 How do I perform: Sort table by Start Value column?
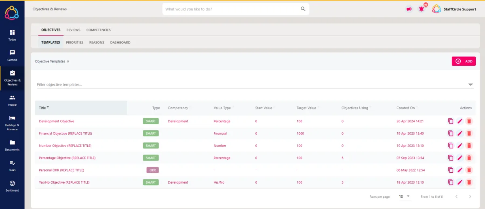pos(264,108)
